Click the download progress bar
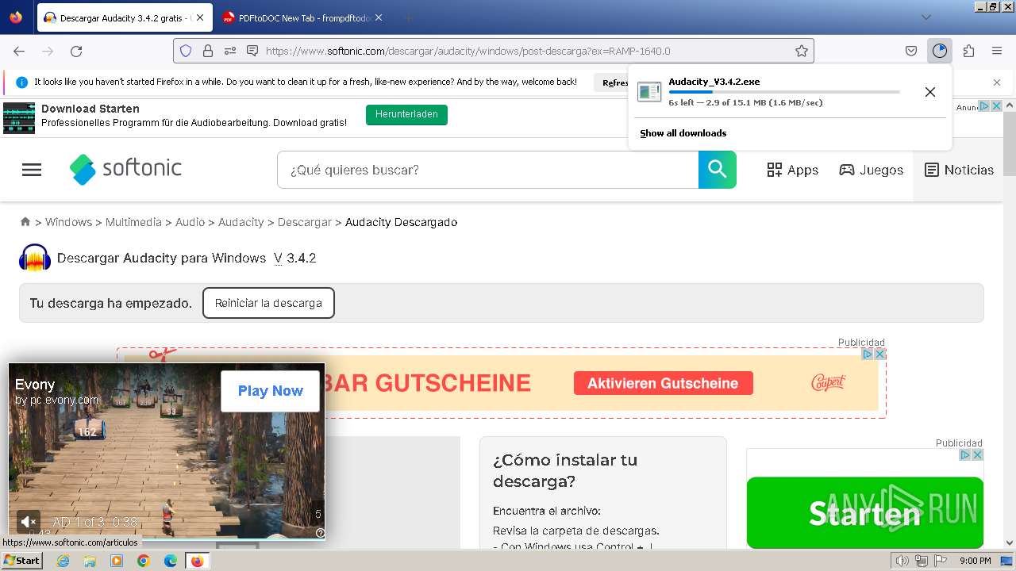 click(x=784, y=92)
